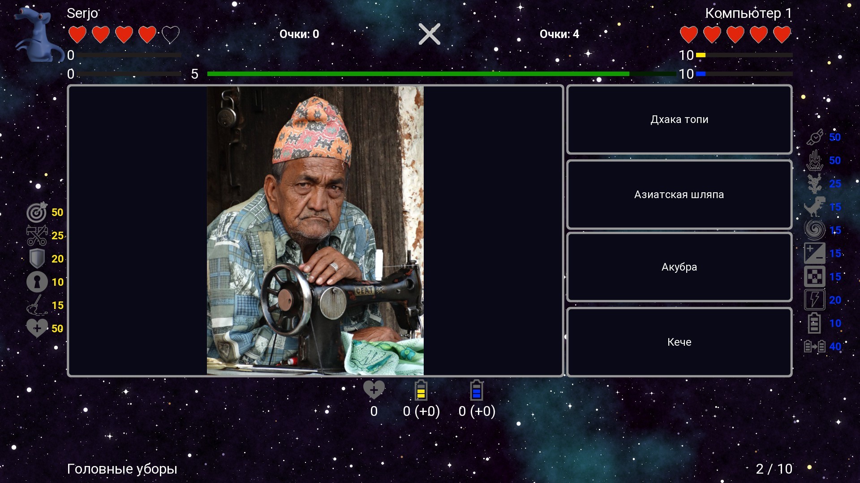Activate the broom sweep ability
This screenshot has height=483, width=860.
coord(37,305)
